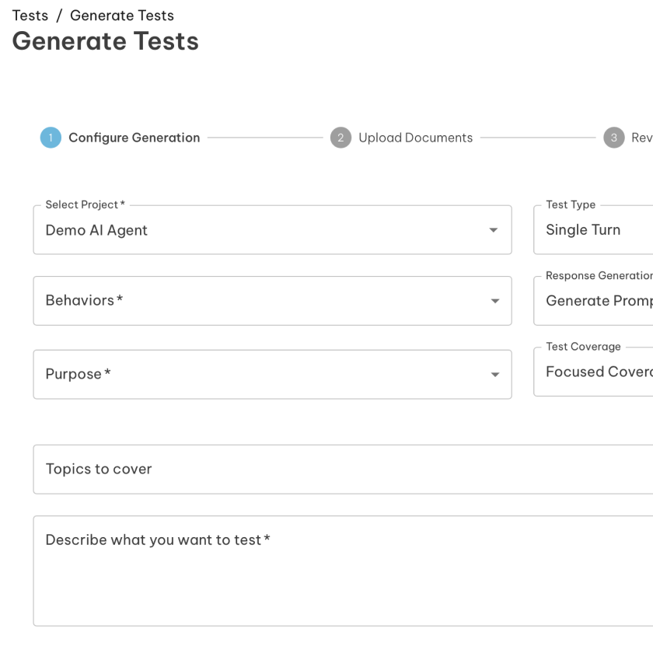This screenshot has height=653, width=653.
Task: Expand the Purpose field
Action: pyautogui.click(x=264, y=375)
